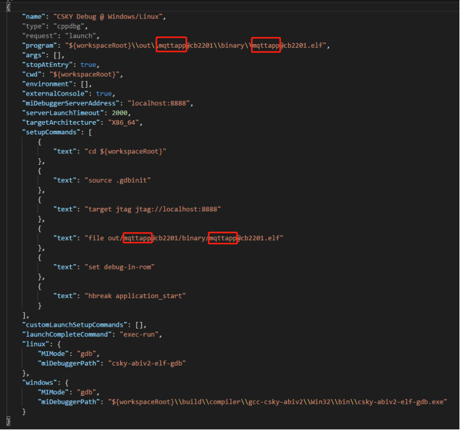This screenshot has height=430, width=460.
Task: Click the "stopAtEntry" key
Action: tap(48, 65)
